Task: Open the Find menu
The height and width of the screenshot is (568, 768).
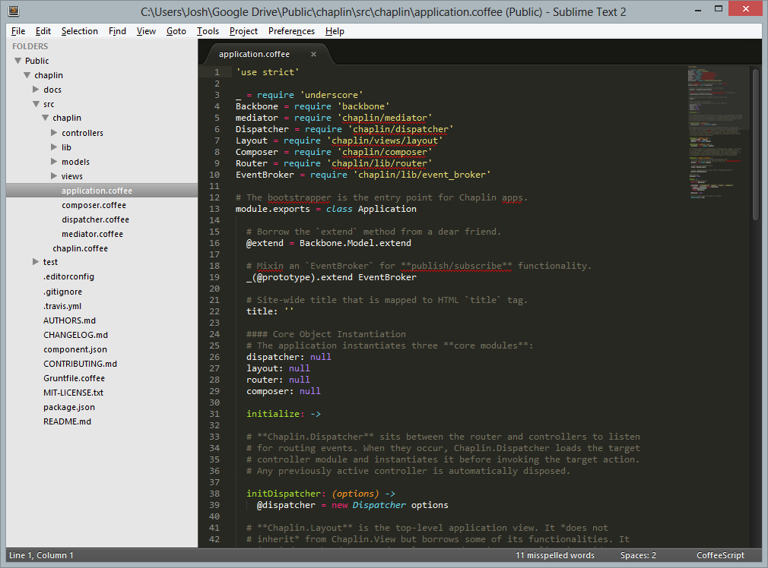Action: (x=117, y=31)
